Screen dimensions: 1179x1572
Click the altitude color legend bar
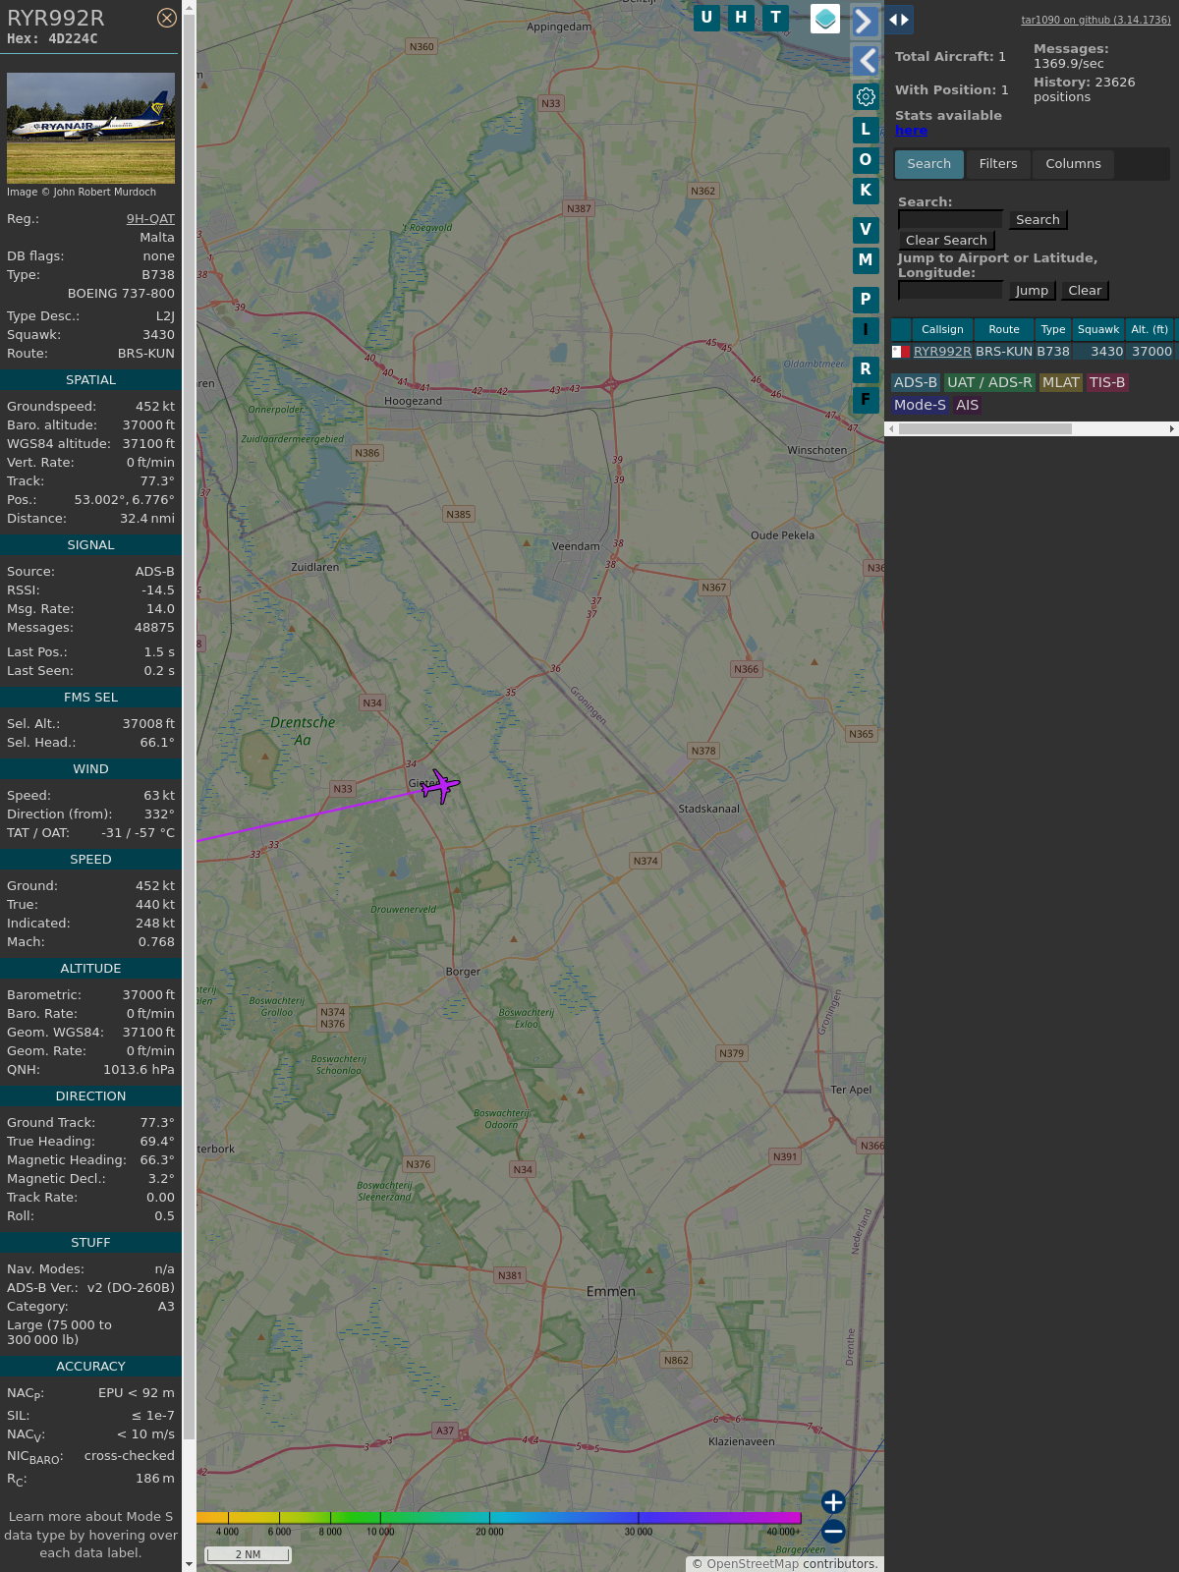coord(499,1518)
